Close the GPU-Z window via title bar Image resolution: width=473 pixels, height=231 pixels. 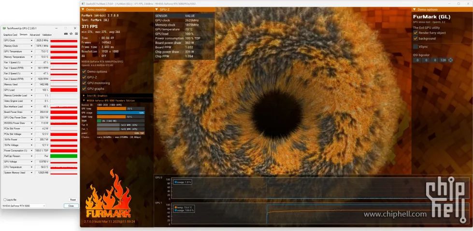pyautogui.click(x=74, y=28)
